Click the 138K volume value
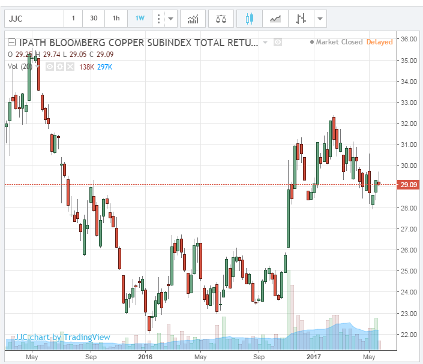Viewport: 423px width, 364px height. tap(86, 67)
